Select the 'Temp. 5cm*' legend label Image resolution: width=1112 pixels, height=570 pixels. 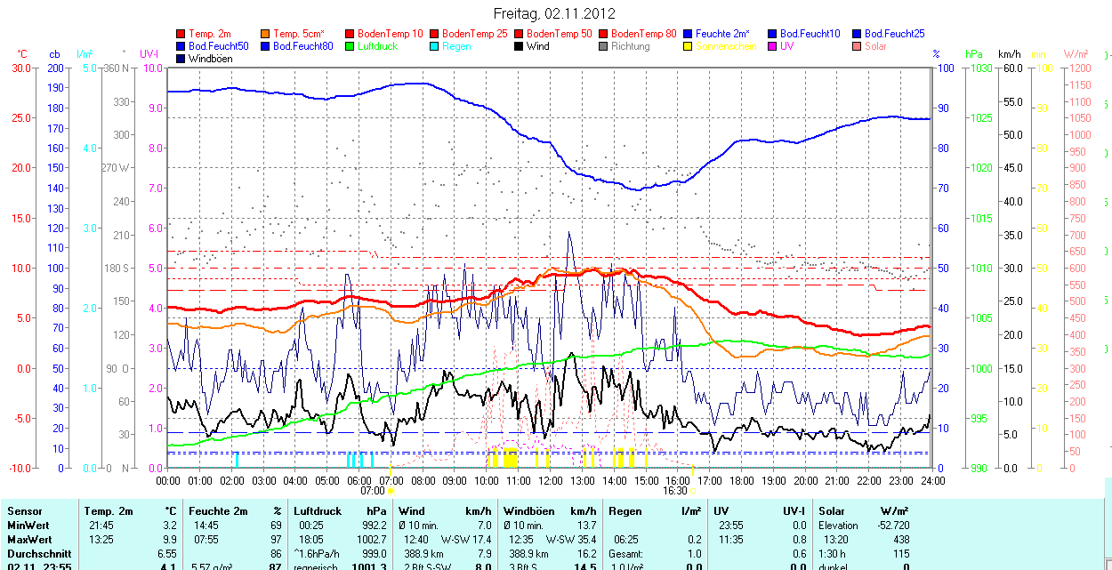299,34
